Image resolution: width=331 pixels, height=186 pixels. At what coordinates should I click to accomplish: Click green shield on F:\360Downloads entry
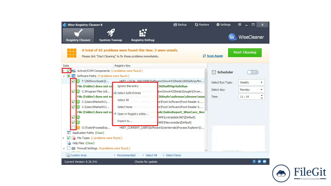(x=78, y=81)
